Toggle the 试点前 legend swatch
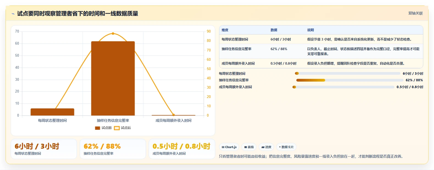Image resolution: width=434 pixels, height=170 pixels. coord(97,128)
